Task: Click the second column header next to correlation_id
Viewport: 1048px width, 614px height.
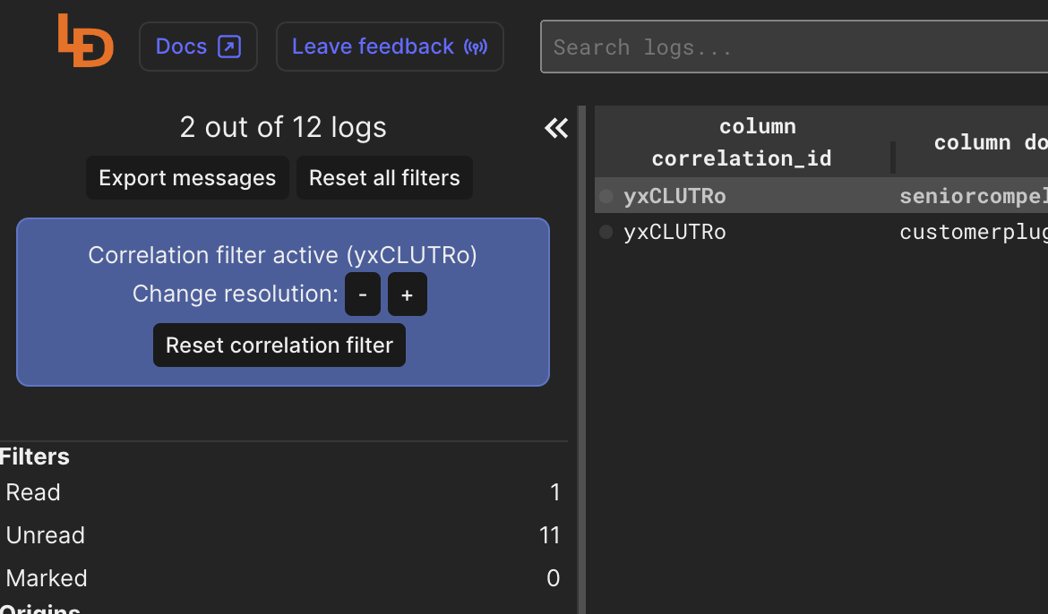Action: pyautogui.click(x=976, y=142)
